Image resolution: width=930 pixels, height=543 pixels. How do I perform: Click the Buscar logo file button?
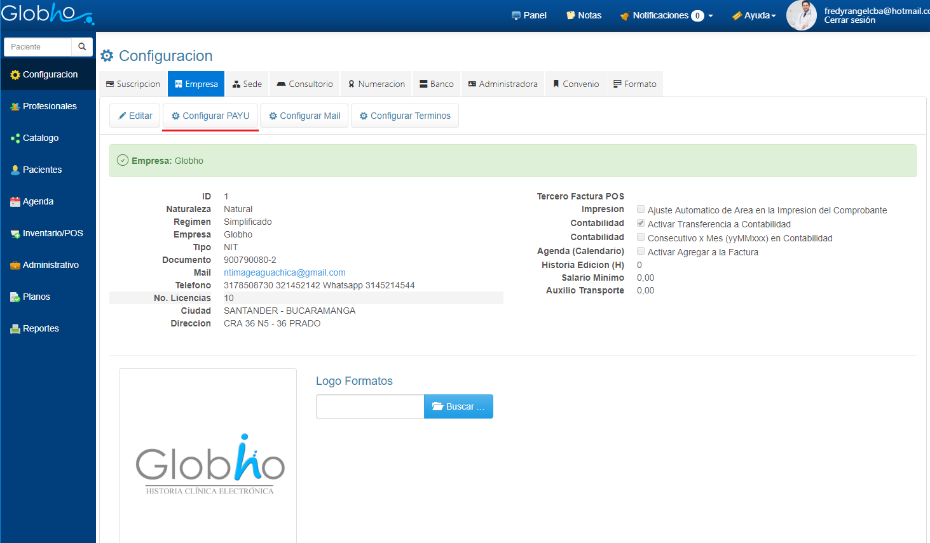pos(458,406)
